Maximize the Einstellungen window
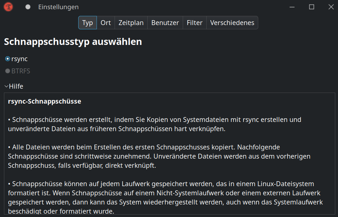338x217 pixels. (311, 7)
